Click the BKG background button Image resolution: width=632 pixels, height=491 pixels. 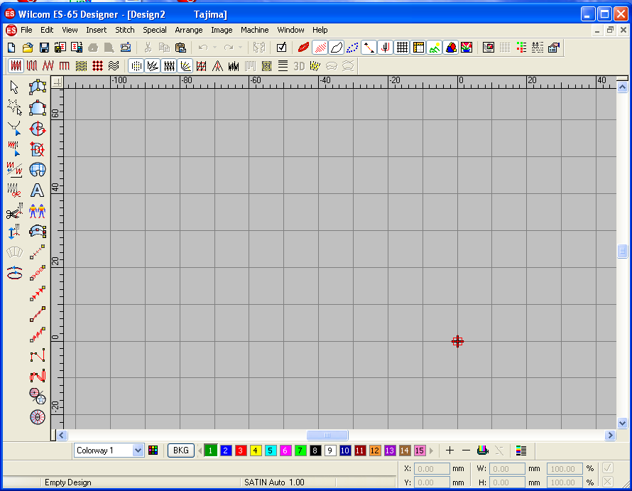pos(181,450)
